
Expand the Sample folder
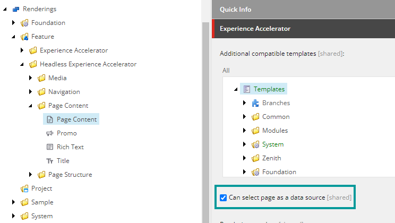(x=14, y=202)
